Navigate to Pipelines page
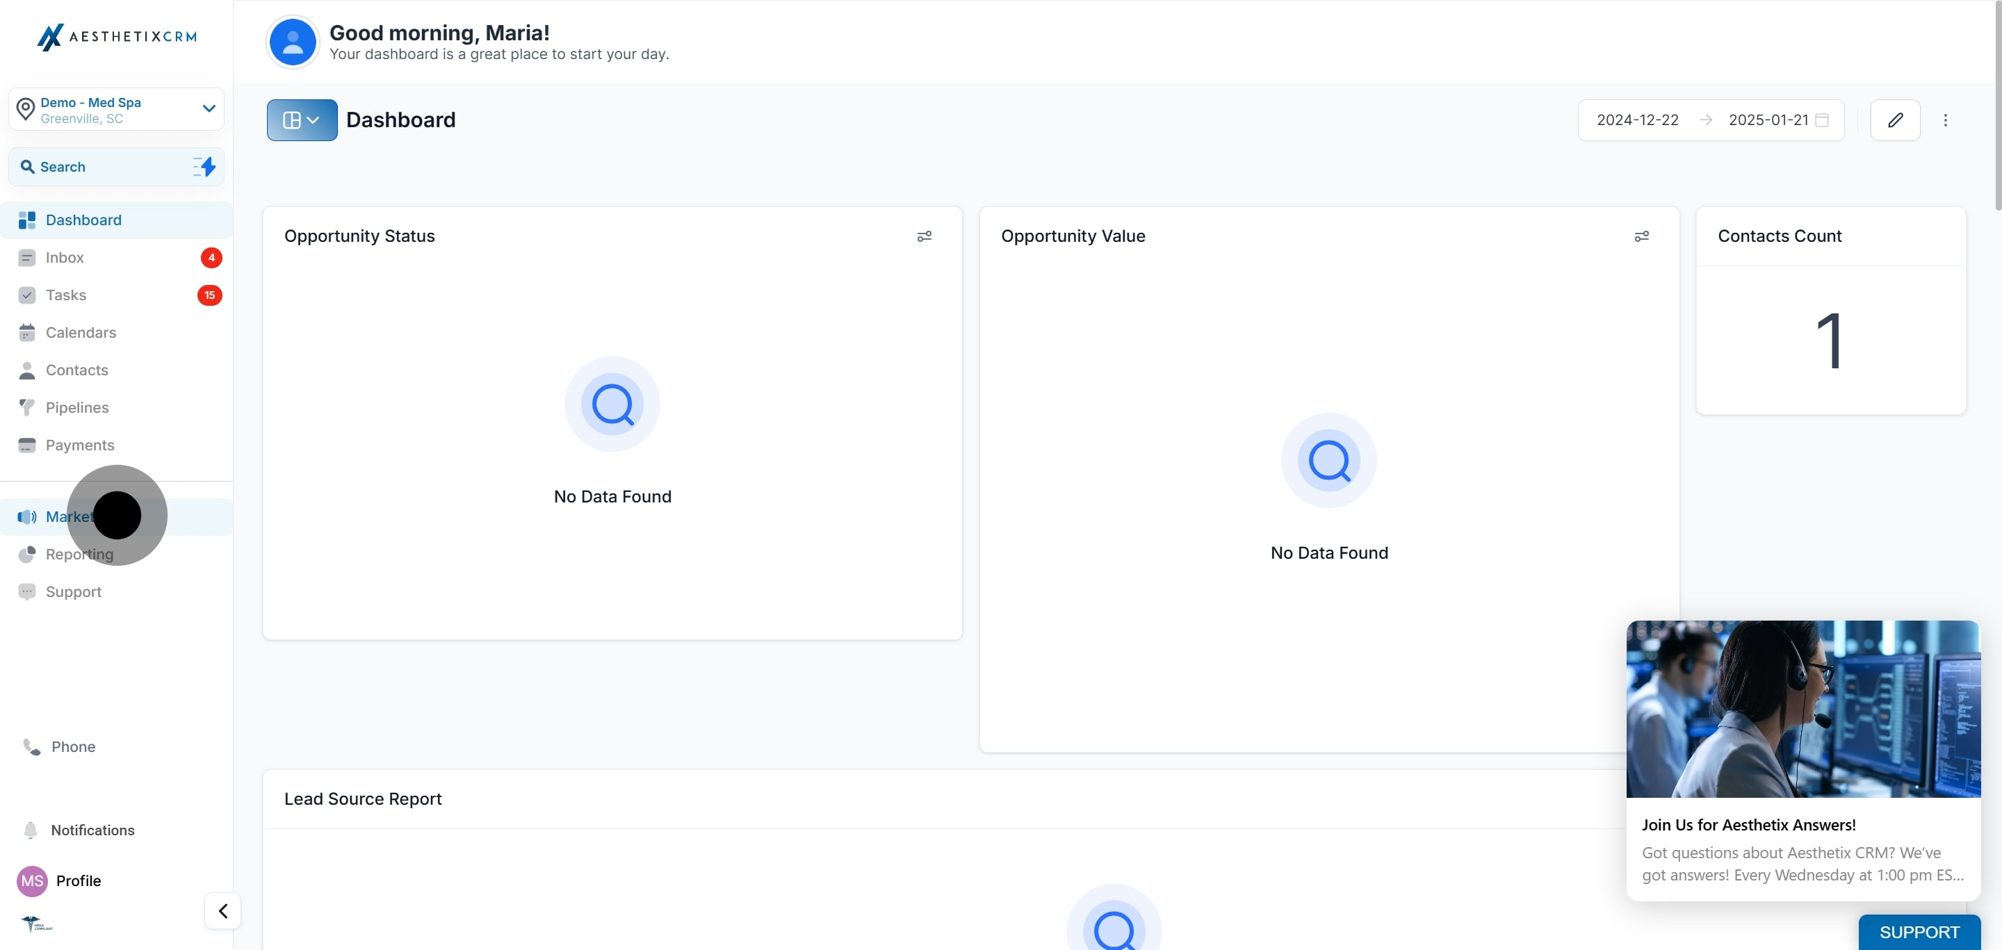 77,408
